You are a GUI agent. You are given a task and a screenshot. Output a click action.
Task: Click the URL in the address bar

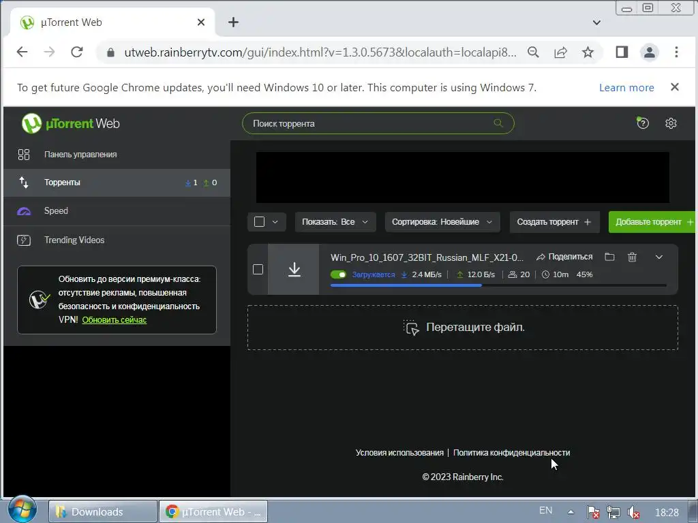[x=320, y=52]
